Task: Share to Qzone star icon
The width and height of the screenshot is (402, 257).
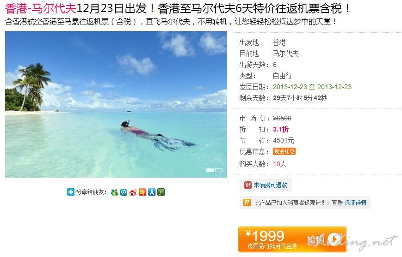Action: pos(142,192)
